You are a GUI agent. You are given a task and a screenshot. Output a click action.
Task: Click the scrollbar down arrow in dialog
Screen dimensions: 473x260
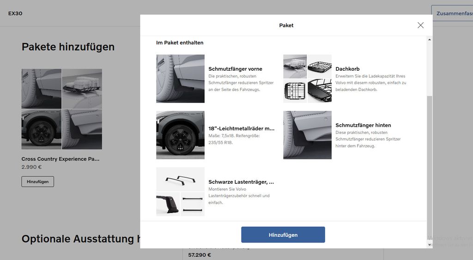click(x=430, y=245)
